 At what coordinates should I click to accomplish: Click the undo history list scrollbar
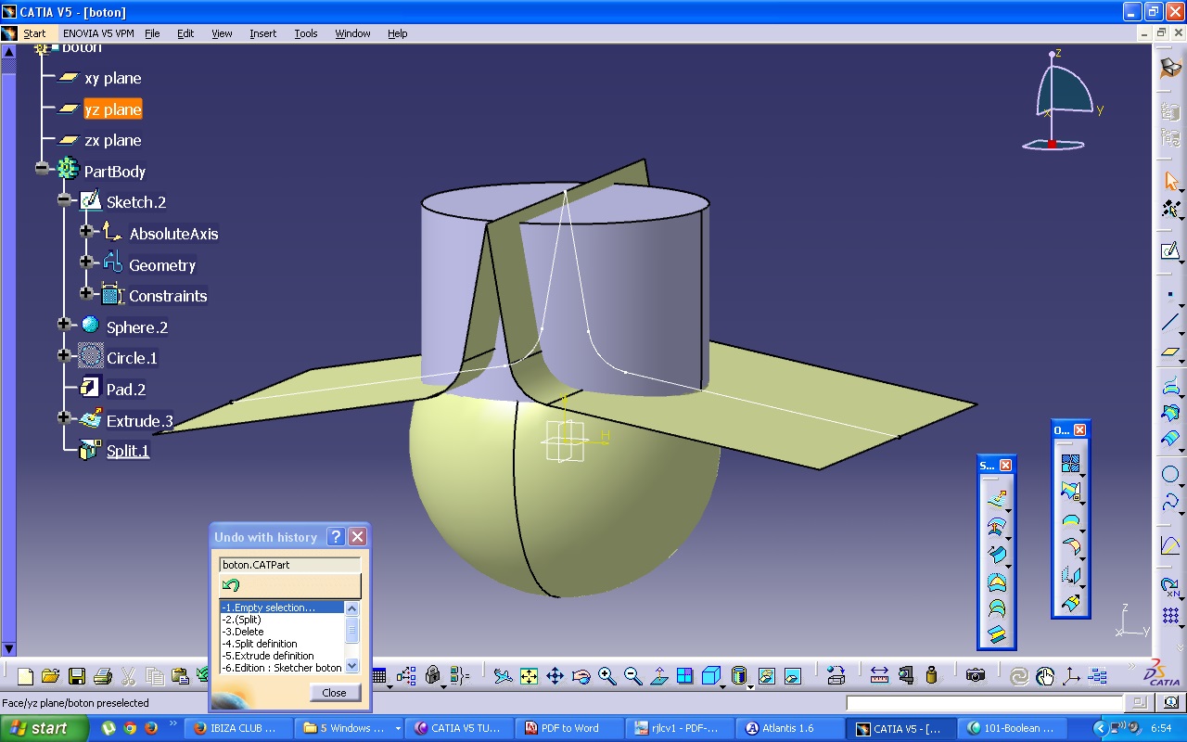351,637
